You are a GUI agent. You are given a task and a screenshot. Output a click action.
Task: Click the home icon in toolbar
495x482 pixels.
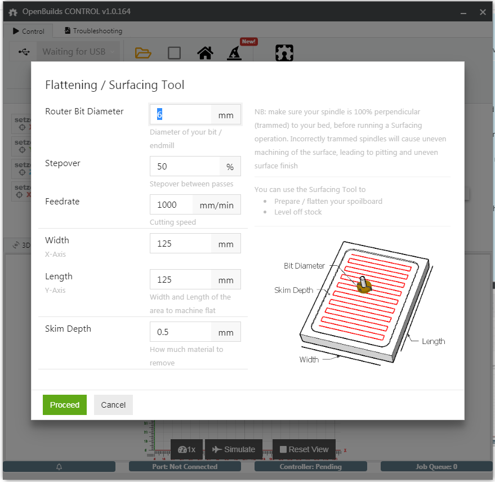click(205, 53)
